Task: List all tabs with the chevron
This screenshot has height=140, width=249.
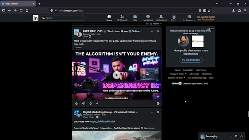Action: 217,4
